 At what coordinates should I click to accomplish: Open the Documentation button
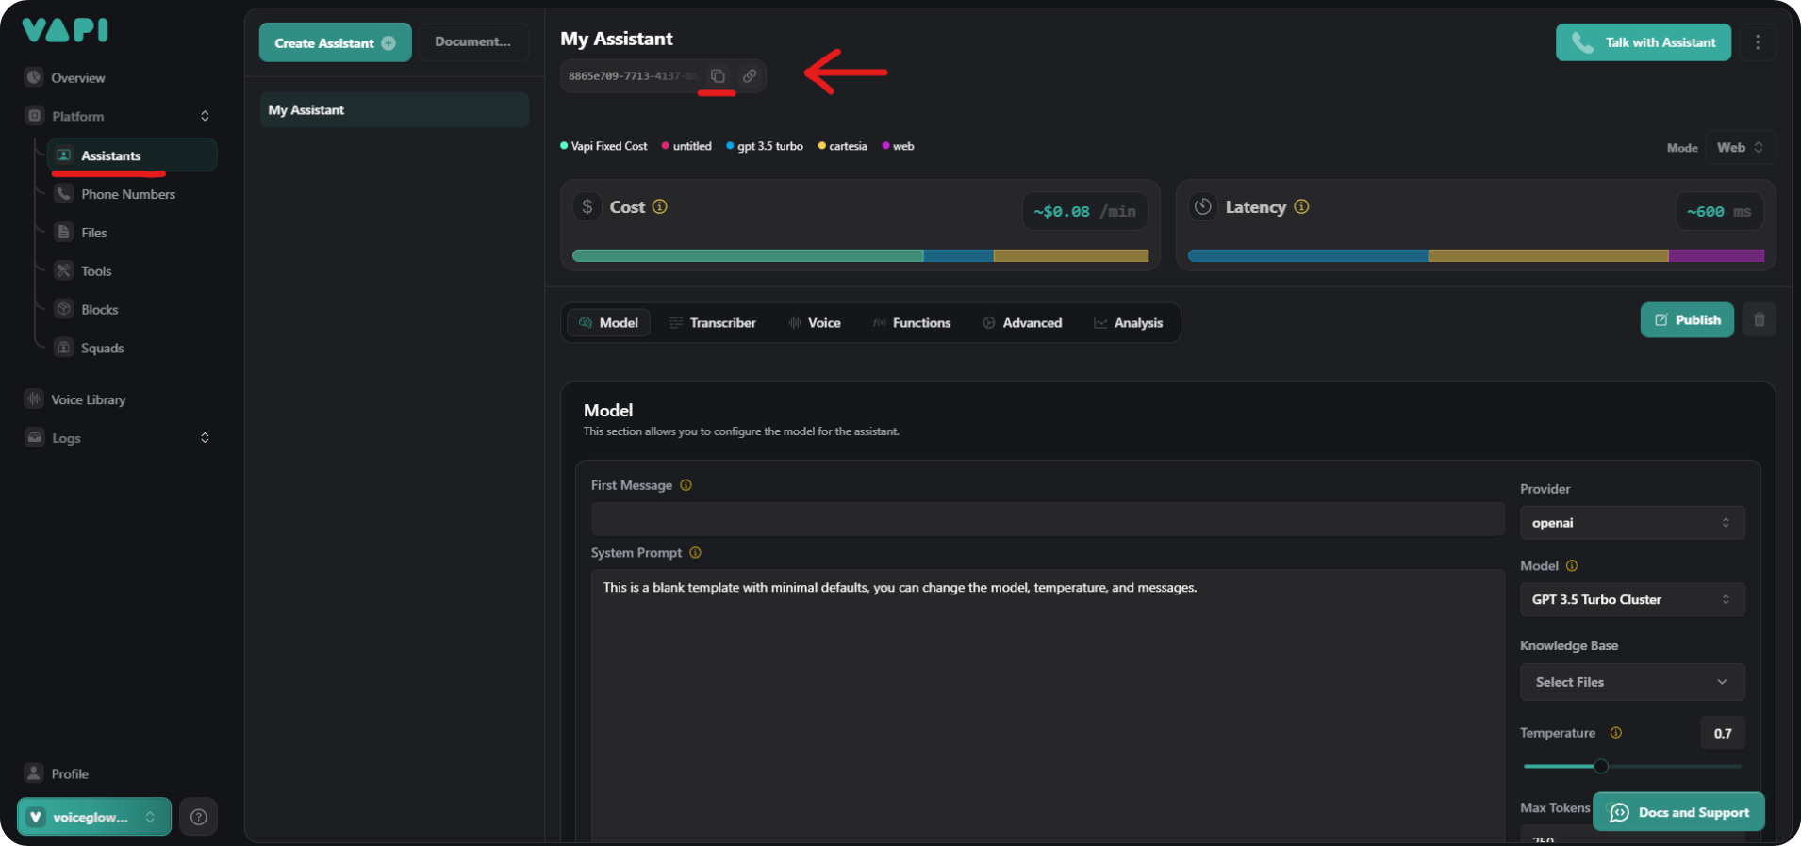tap(473, 42)
